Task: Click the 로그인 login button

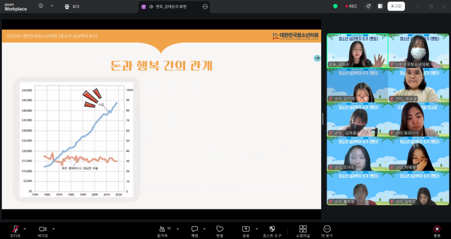Action: (396, 6)
